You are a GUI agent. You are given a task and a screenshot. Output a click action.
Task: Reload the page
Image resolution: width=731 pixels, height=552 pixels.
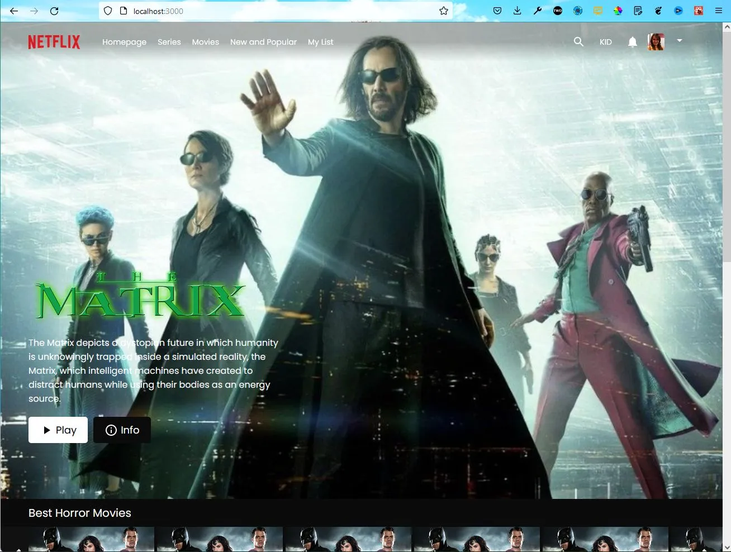pyautogui.click(x=54, y=11)
